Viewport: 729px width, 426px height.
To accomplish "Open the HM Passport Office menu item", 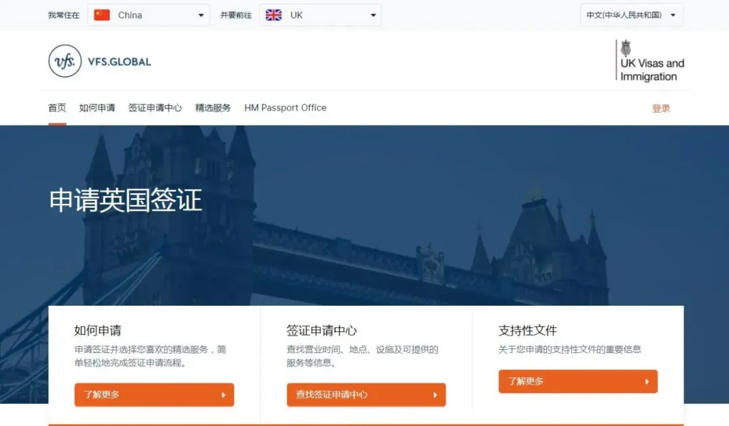I will click(285, 107).
